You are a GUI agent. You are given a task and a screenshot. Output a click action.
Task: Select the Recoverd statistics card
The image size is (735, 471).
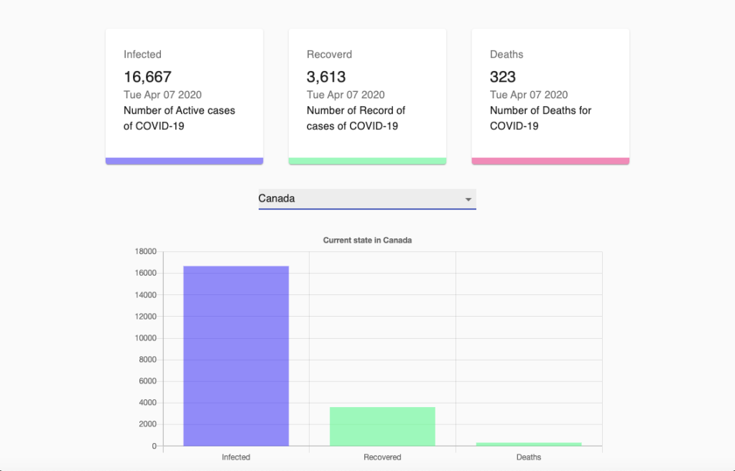tap(367, 93)
